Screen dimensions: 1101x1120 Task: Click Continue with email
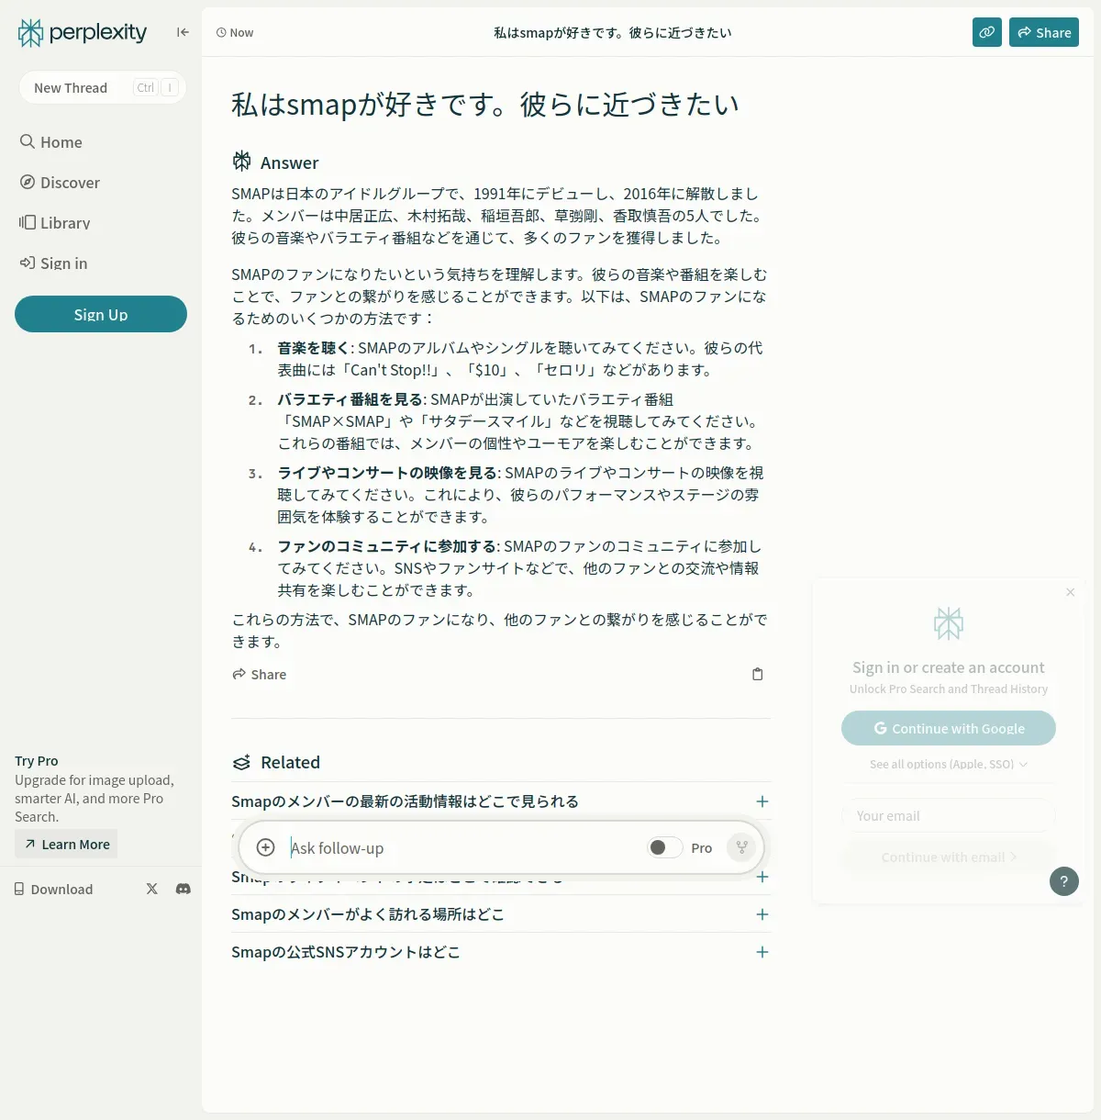tap(949, 857)
